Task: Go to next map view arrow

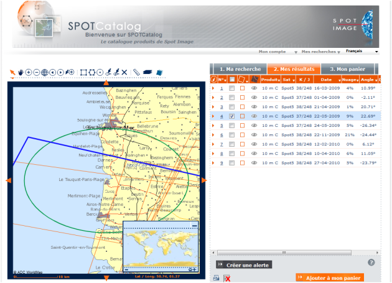Action: 60,73
